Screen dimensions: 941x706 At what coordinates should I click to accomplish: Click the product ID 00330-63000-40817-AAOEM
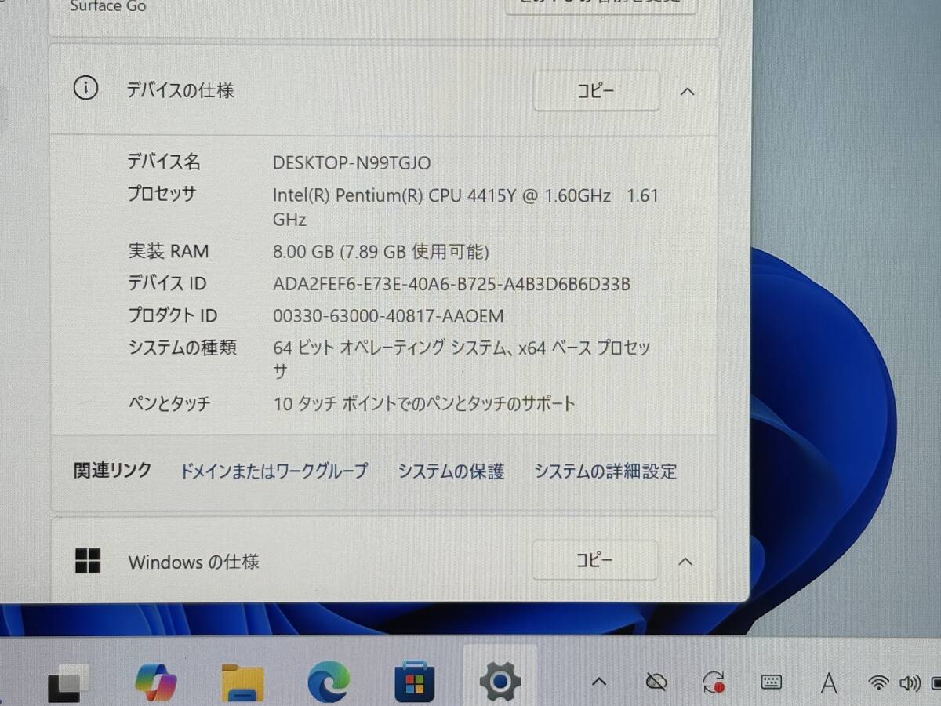coord(388,316)
